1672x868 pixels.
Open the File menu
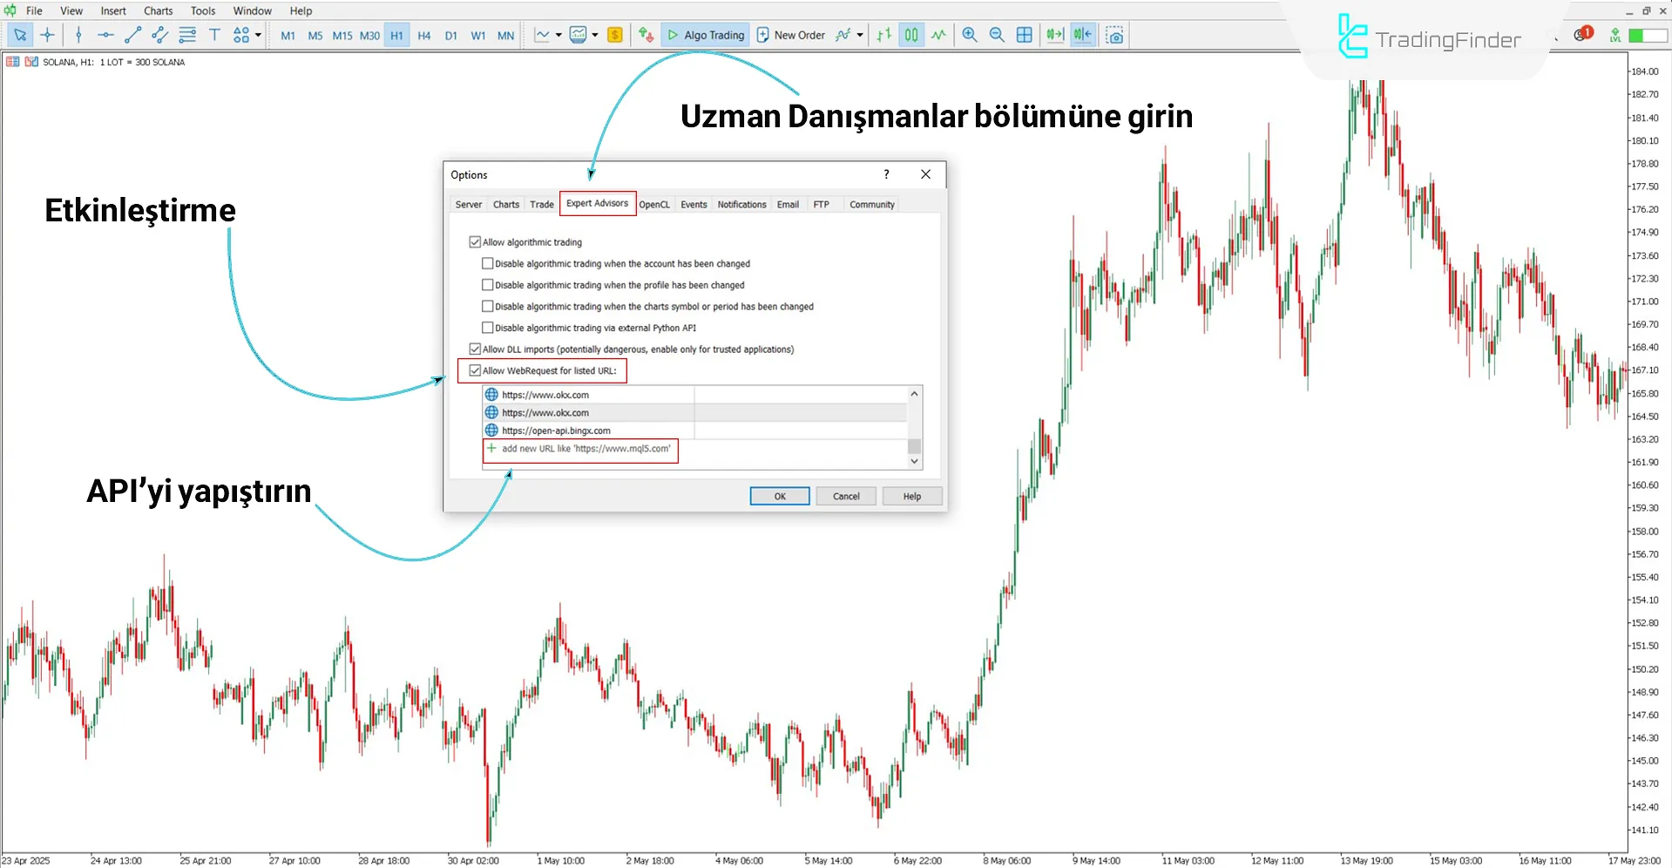pos(34,10)
